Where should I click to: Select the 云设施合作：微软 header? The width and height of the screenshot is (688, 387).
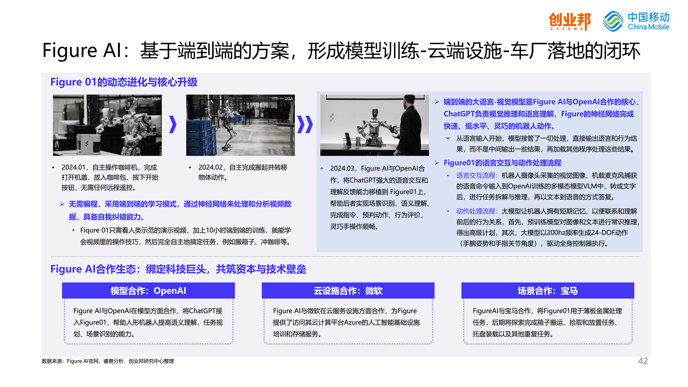tap(348, 291)
